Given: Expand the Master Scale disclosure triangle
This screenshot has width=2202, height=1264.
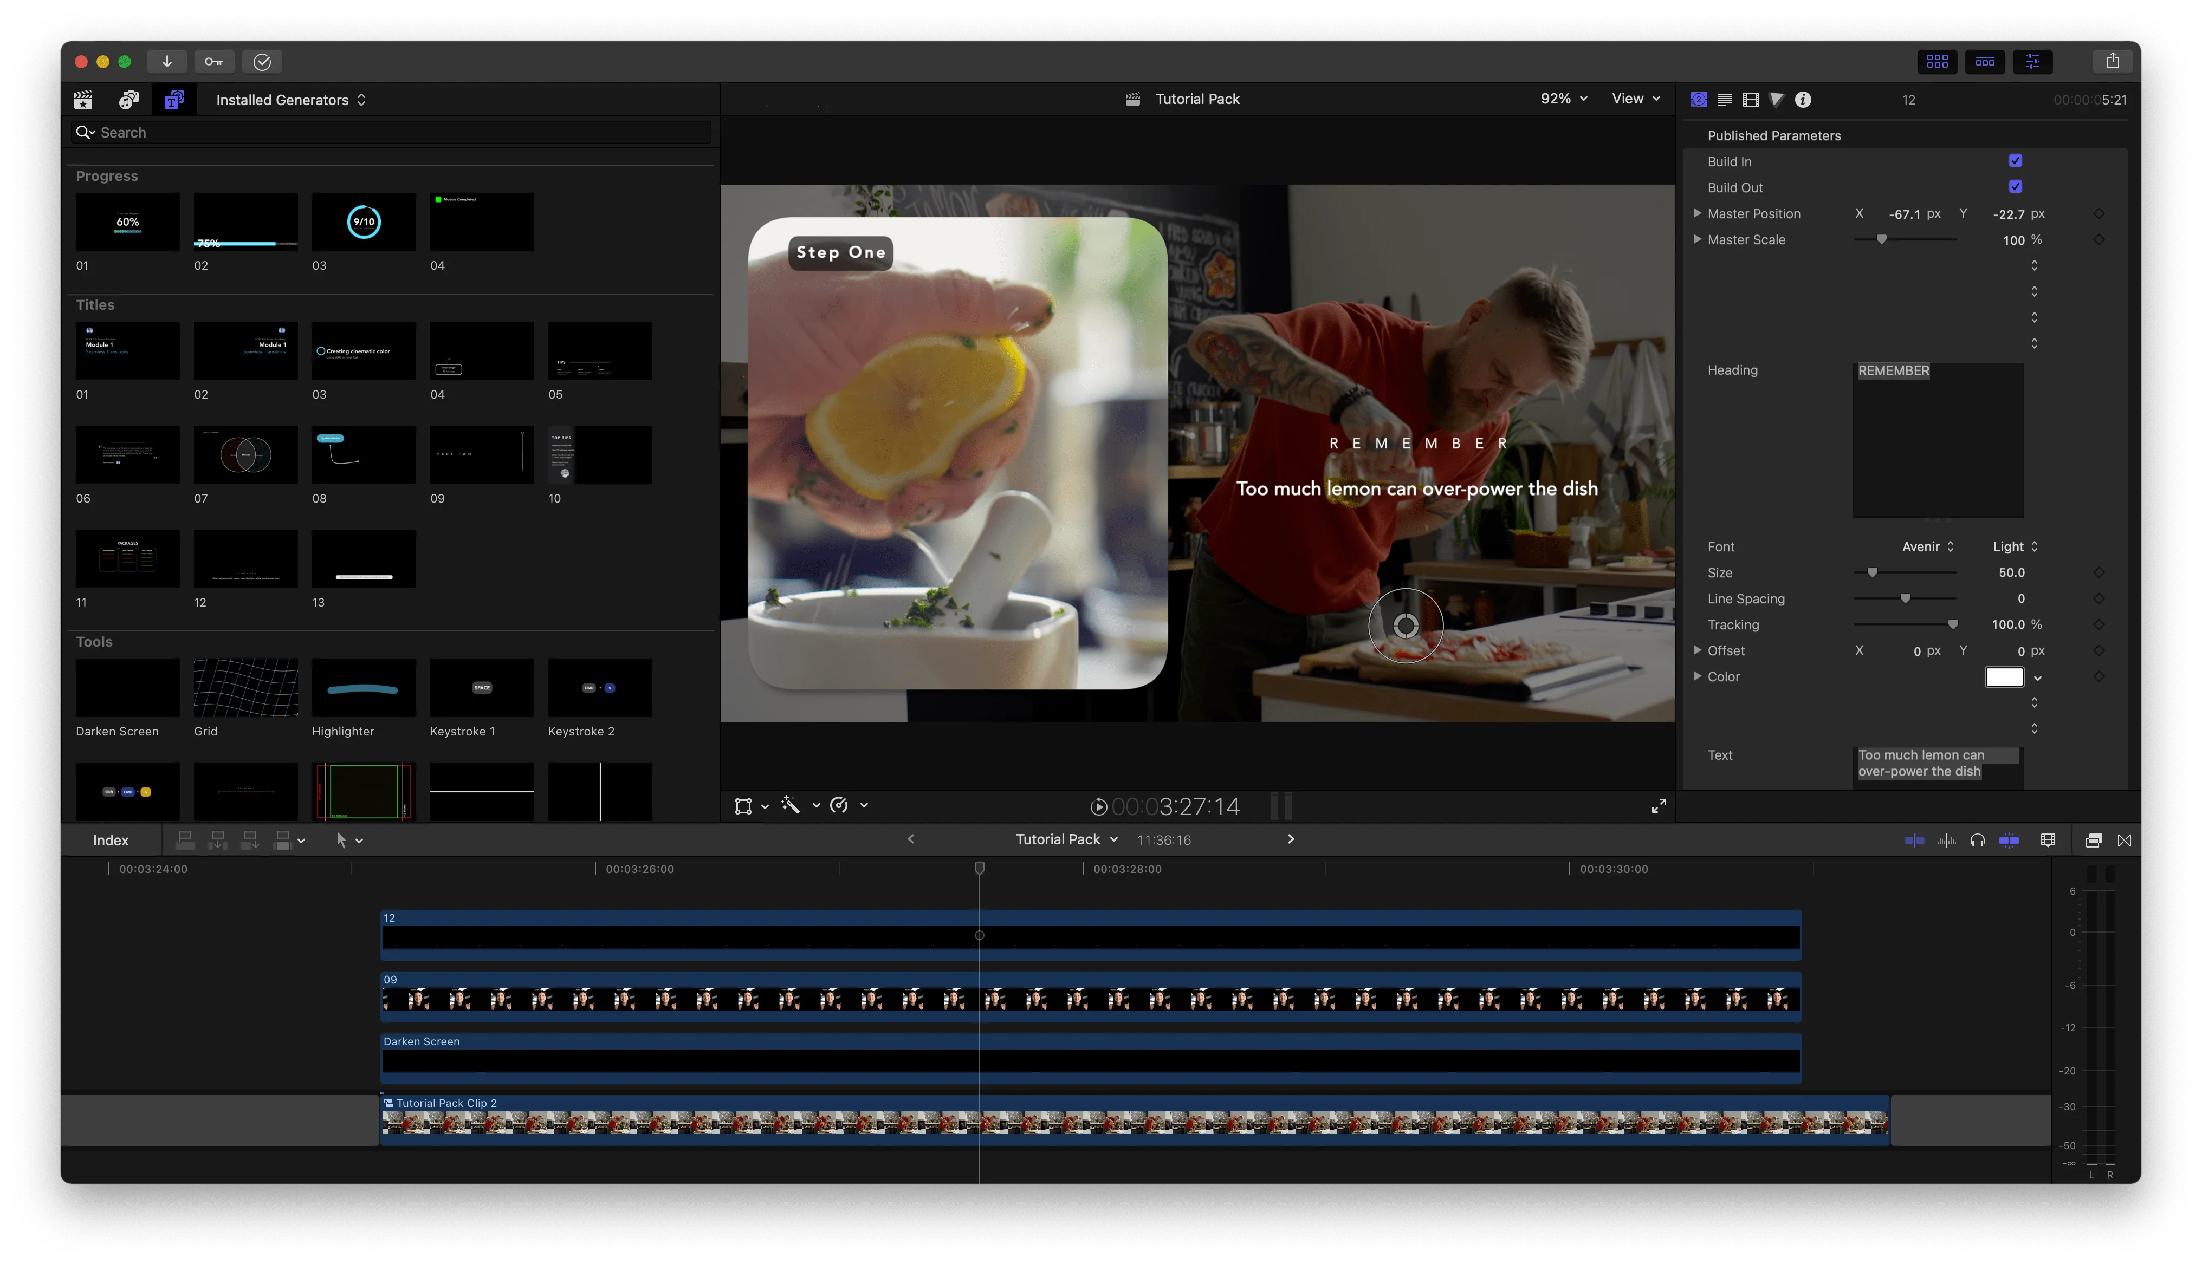Looking at the screenshot, I should click(x=1696, y=239).
